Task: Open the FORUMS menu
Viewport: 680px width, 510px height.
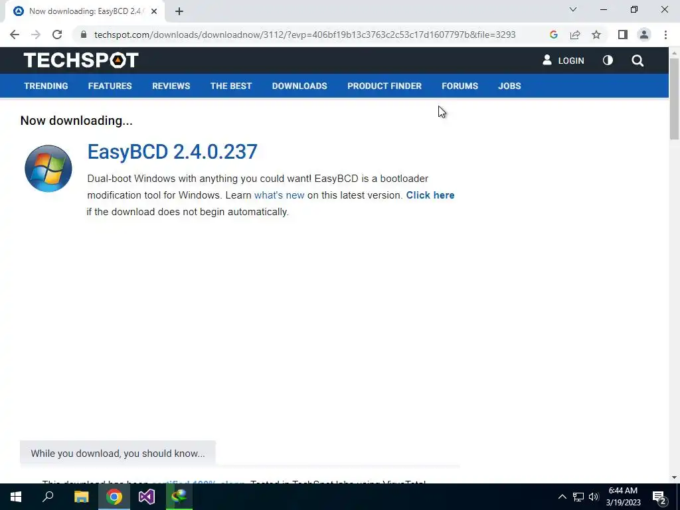Action: [x=460, y=86]
